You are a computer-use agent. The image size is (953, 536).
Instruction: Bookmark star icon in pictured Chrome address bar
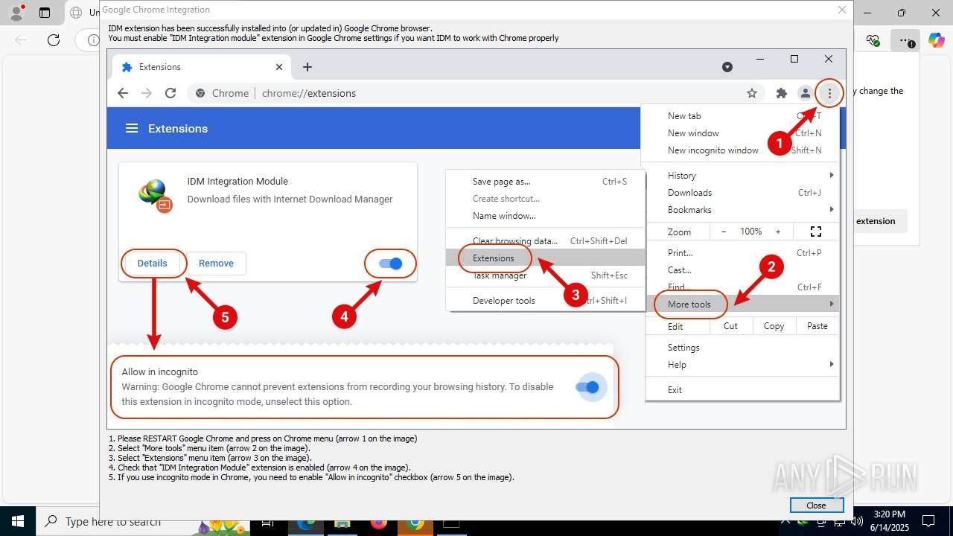[752, 93]
